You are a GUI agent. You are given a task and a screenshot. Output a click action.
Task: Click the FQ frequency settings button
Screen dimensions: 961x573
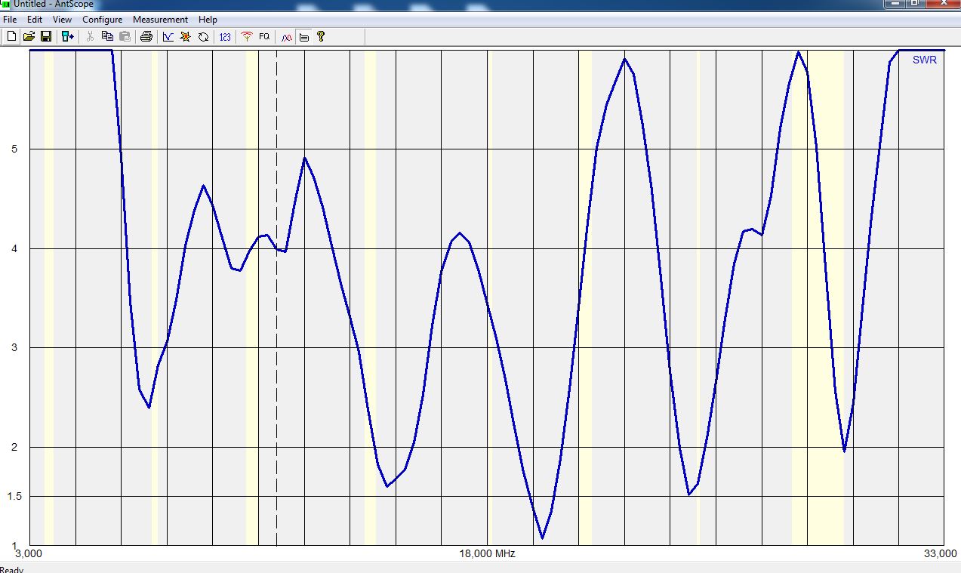(x=264, y=36)
